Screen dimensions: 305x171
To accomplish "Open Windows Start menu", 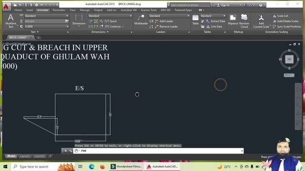I will (5, 167).
